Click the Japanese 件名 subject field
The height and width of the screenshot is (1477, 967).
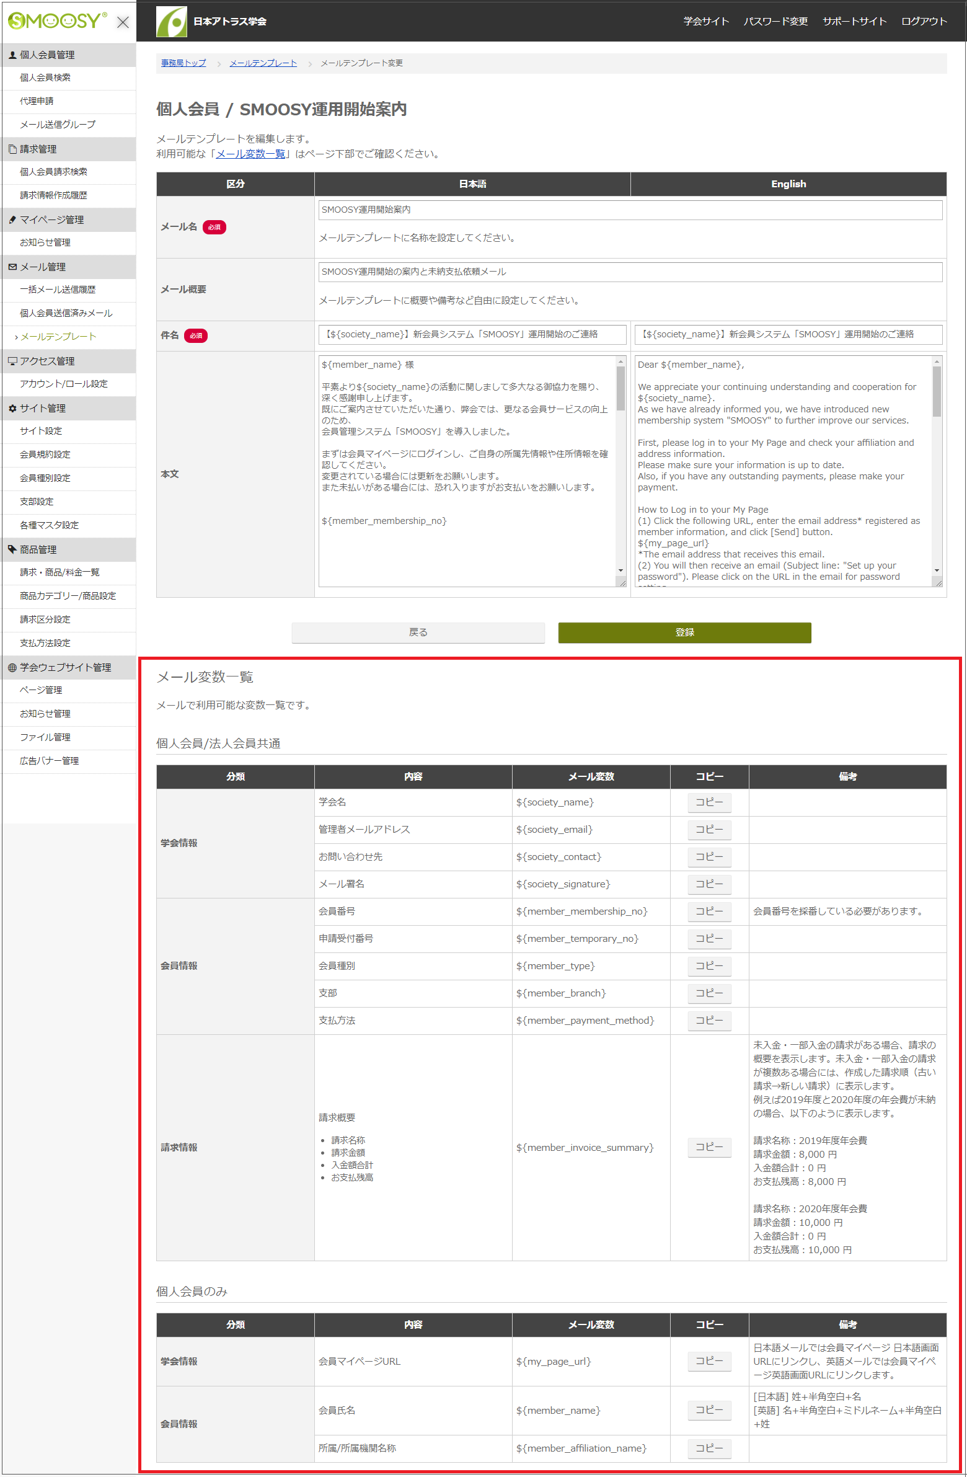pyautogui.click(x=472, y=335)
